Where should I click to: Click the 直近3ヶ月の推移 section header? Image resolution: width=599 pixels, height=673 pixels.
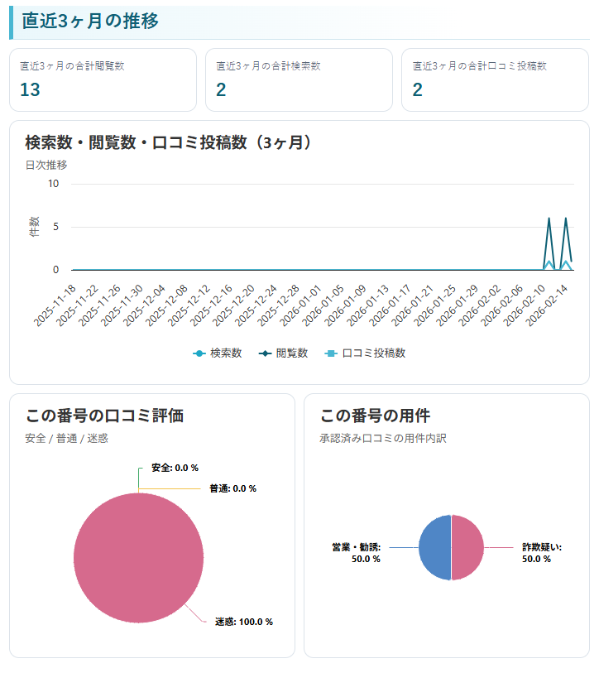(x=89, y=22)
